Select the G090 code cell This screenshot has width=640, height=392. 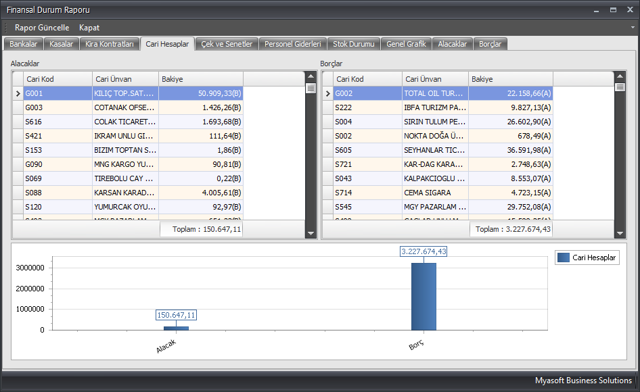[58, 164]
